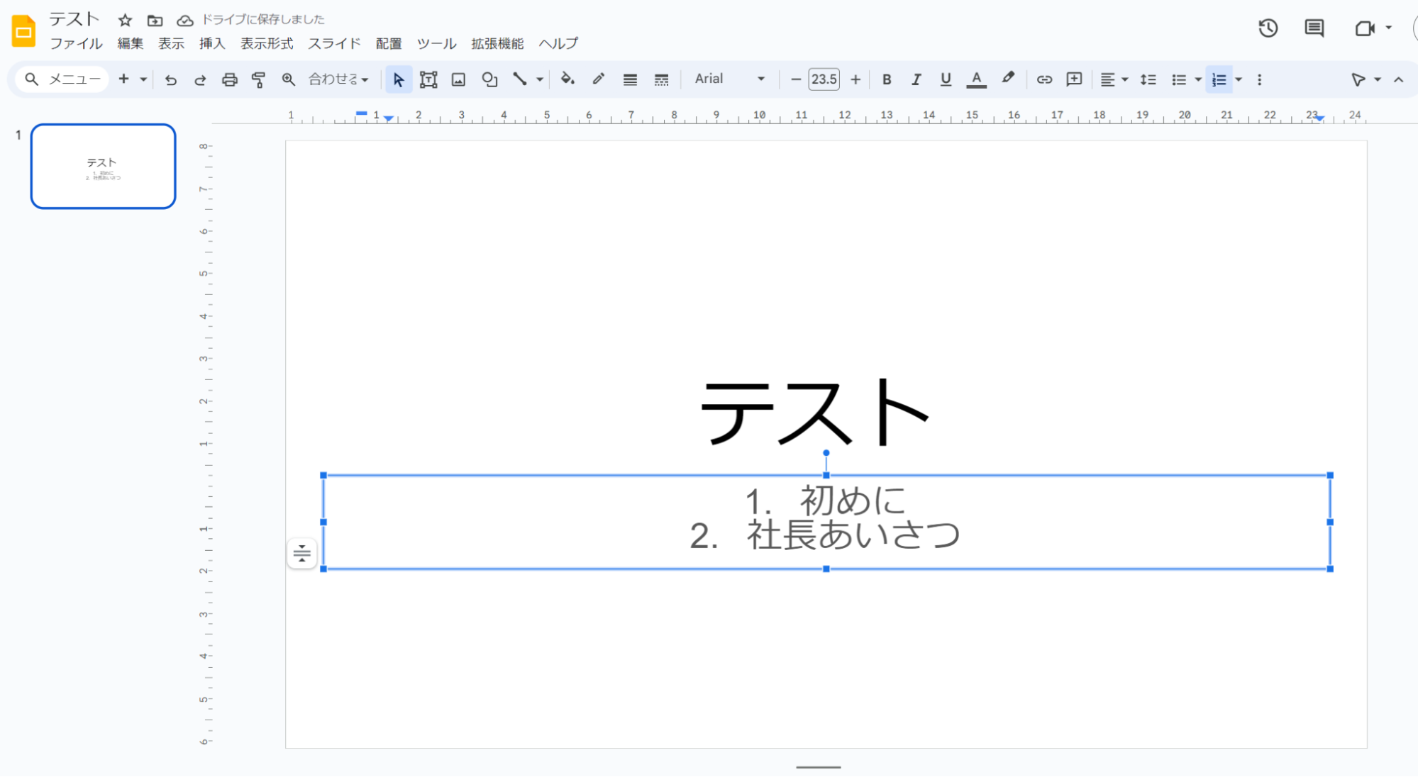Click the メニュー search box

(x=64, y=79)
